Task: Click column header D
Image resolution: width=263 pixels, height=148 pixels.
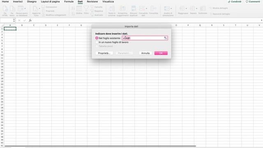Action: 46,25
